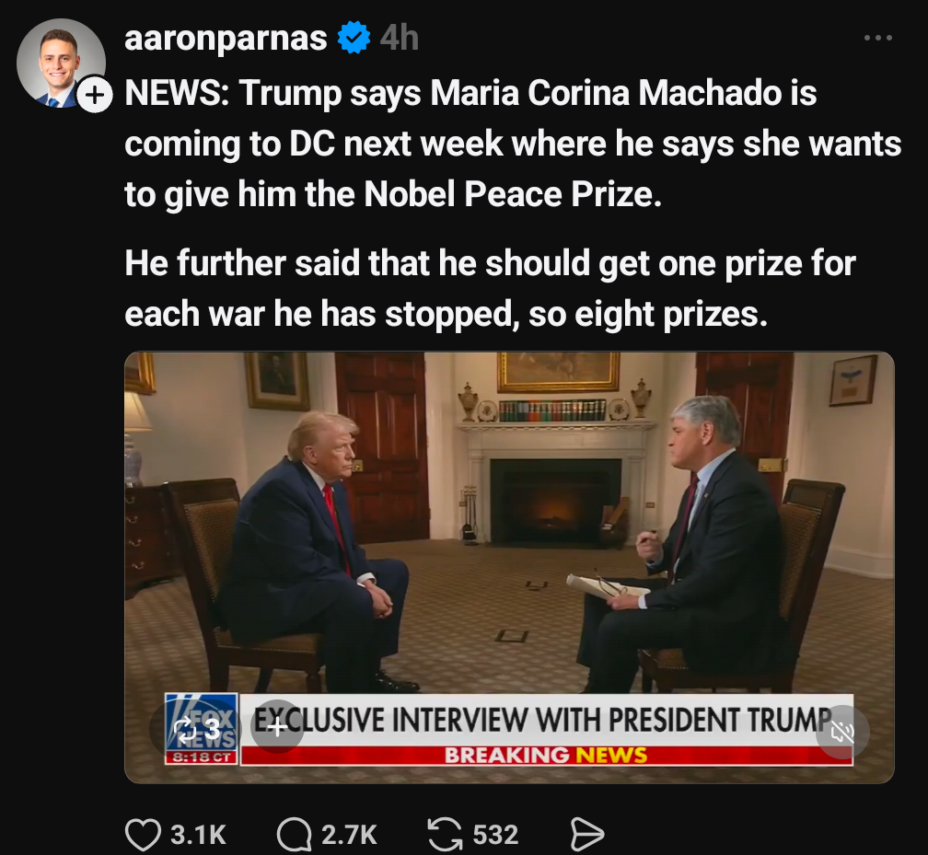Tap the repost overlay showing 3 on video

[193, 728]
